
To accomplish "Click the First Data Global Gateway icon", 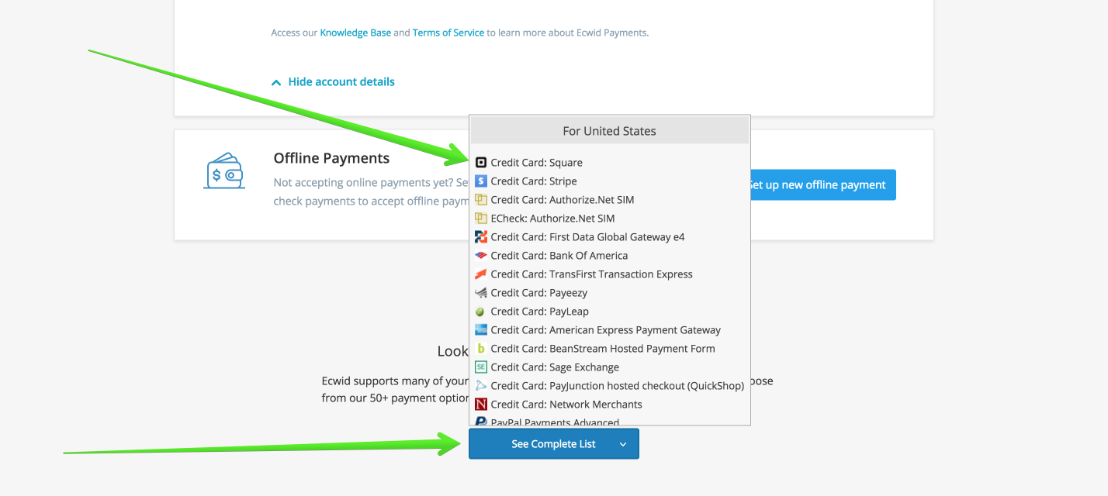I will coord(481,237).
